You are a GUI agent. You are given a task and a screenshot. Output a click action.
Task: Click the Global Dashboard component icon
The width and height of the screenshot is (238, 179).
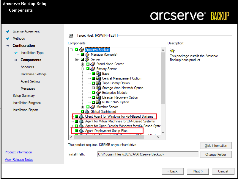(87, 112)
